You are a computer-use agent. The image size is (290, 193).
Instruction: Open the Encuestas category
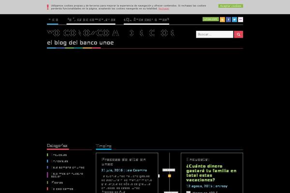click(59, 155)
